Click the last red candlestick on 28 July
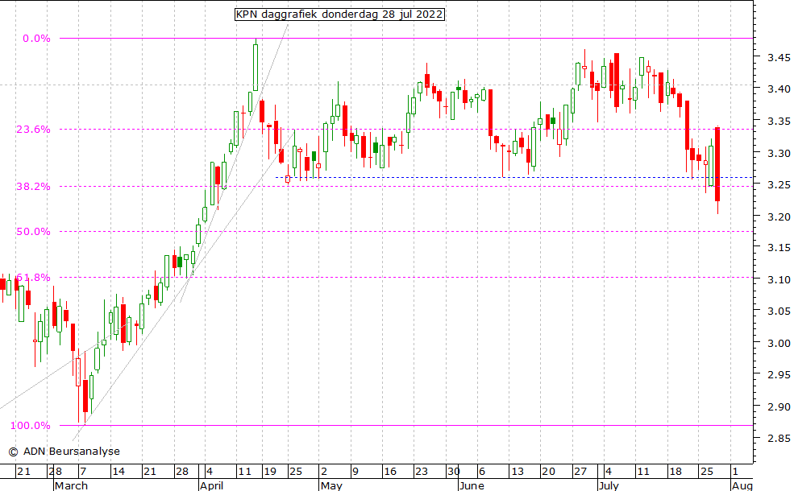 point(717,164)
